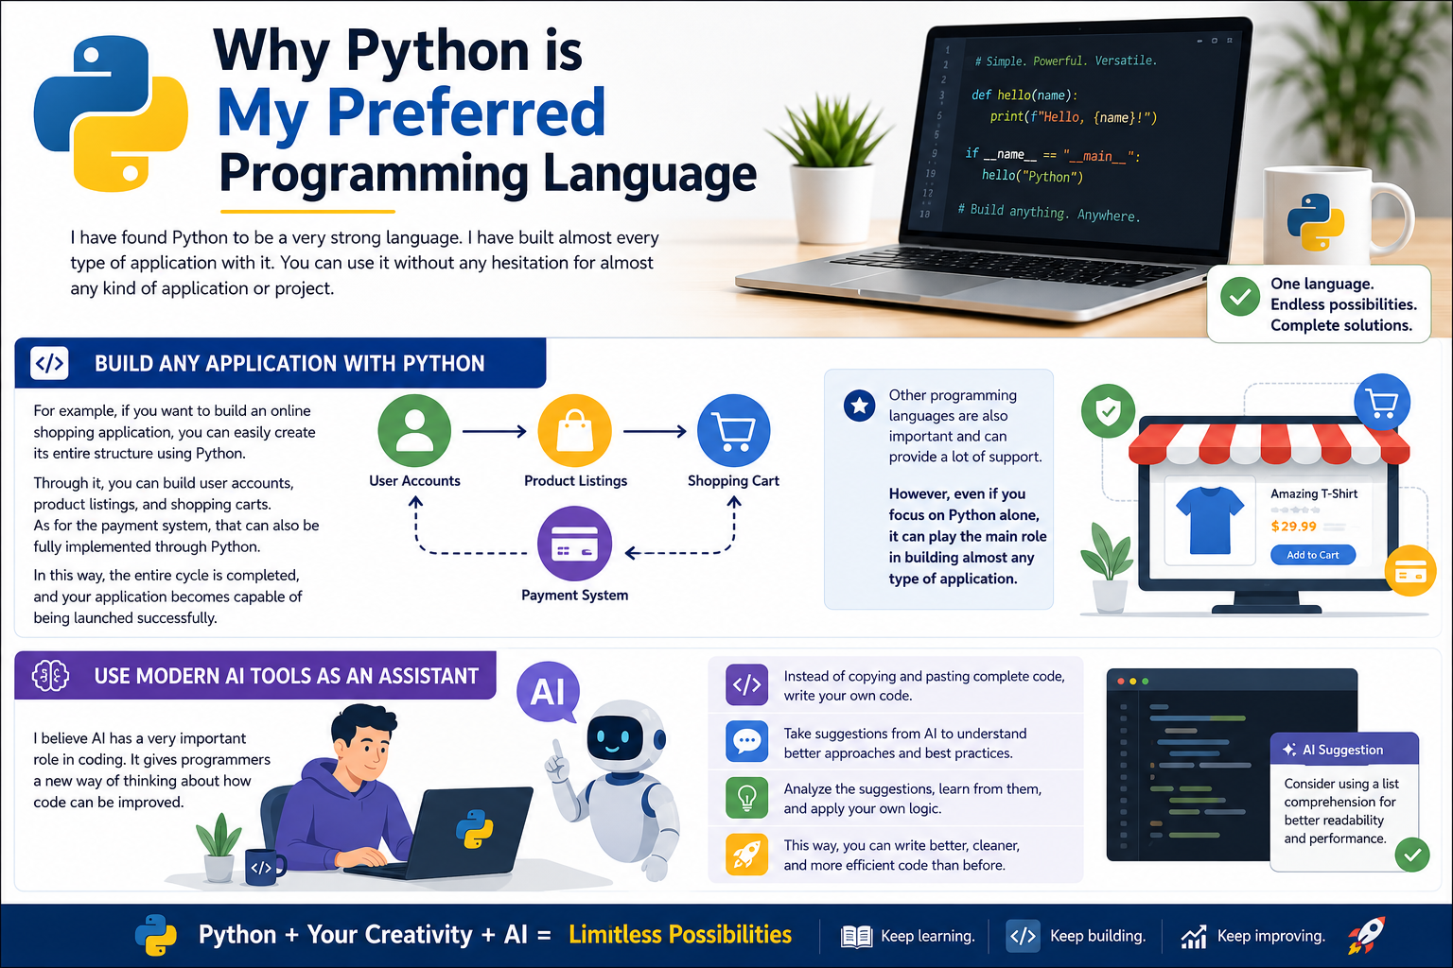Viewport: 1453px width, 968px height.
Task: Click the green checkmark on the AI Suggestion card
Action: (1412, 855)
